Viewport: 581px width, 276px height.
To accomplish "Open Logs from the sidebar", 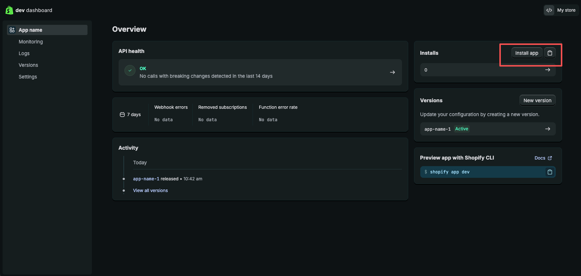I will coord(24,53).
